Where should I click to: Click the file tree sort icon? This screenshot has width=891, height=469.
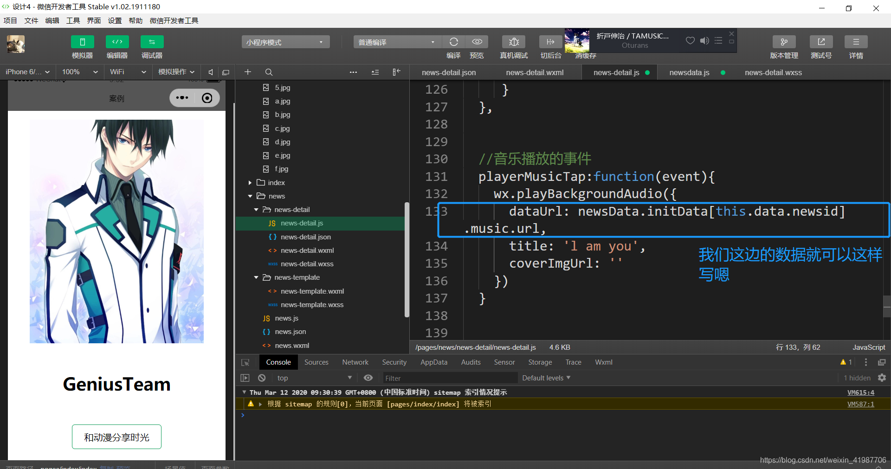[375, 72]
